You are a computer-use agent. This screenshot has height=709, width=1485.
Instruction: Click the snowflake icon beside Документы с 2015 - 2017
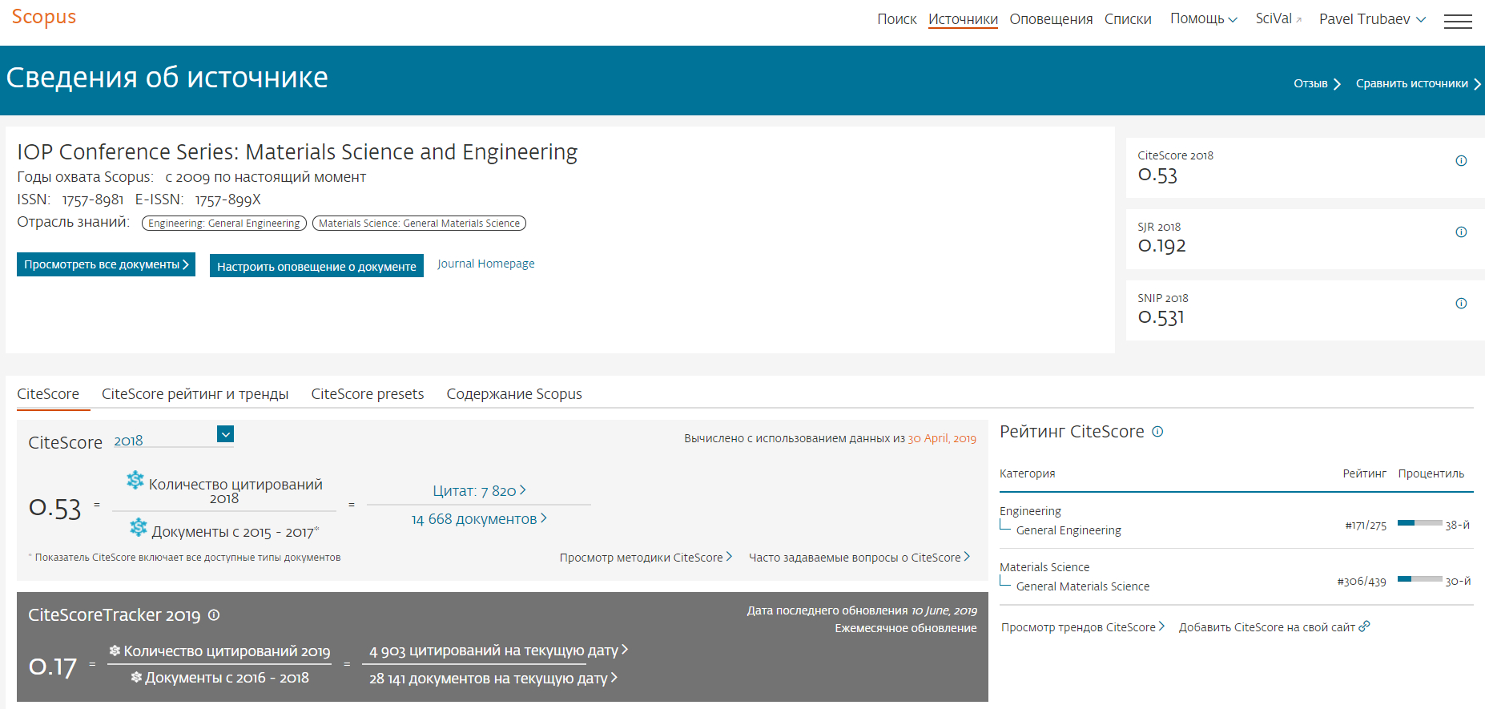[139, 527]
